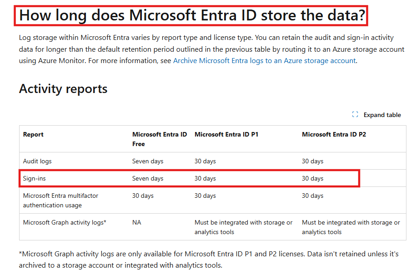416x274 pixels.
Task: Open the Archive Microsoft Entra logs link
Action: click(x=264, y=61)
